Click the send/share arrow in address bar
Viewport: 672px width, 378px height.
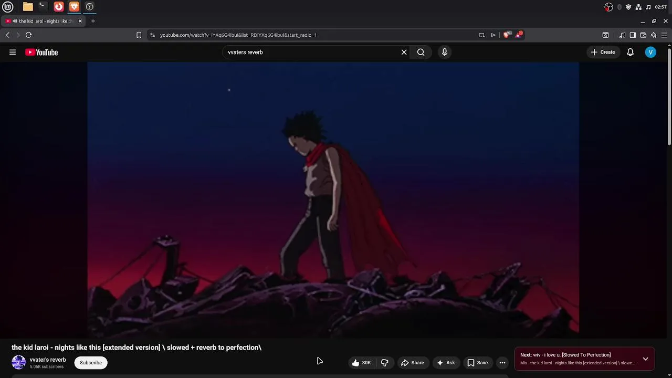(493, 35)
